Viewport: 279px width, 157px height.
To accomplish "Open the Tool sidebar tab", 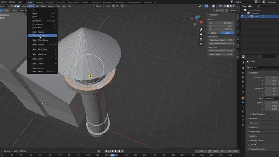I will click(238, 23).
